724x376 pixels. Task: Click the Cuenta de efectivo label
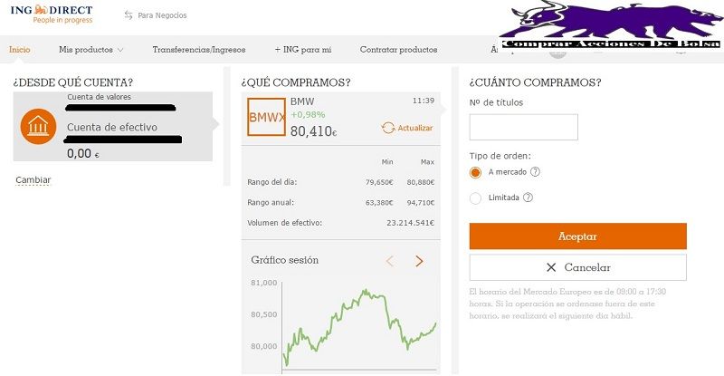(112, 127)
